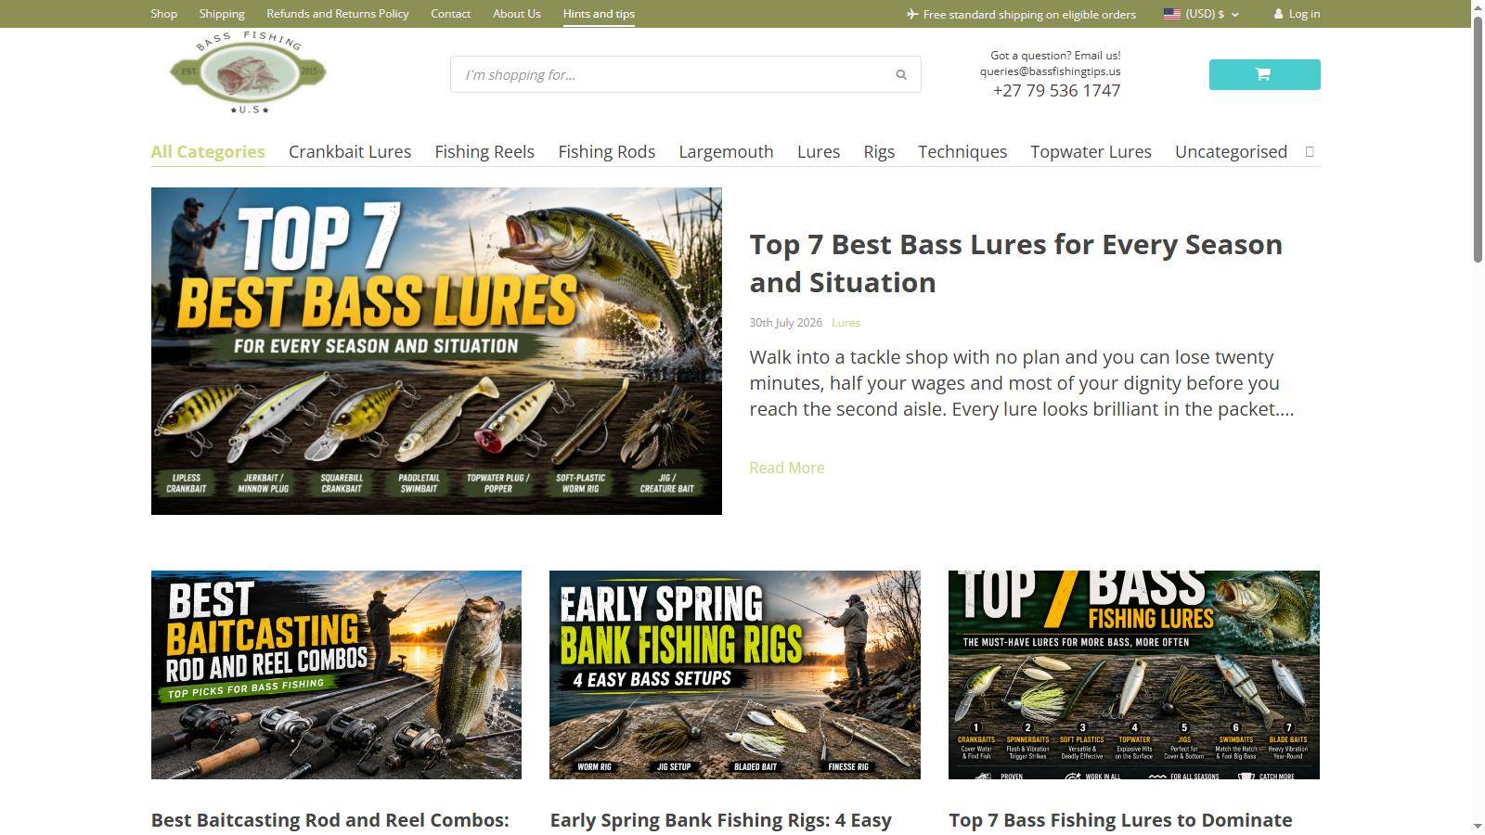Open the Uncategorised category
This screenshot has height=835, width=1485.
pos(1231,151)
